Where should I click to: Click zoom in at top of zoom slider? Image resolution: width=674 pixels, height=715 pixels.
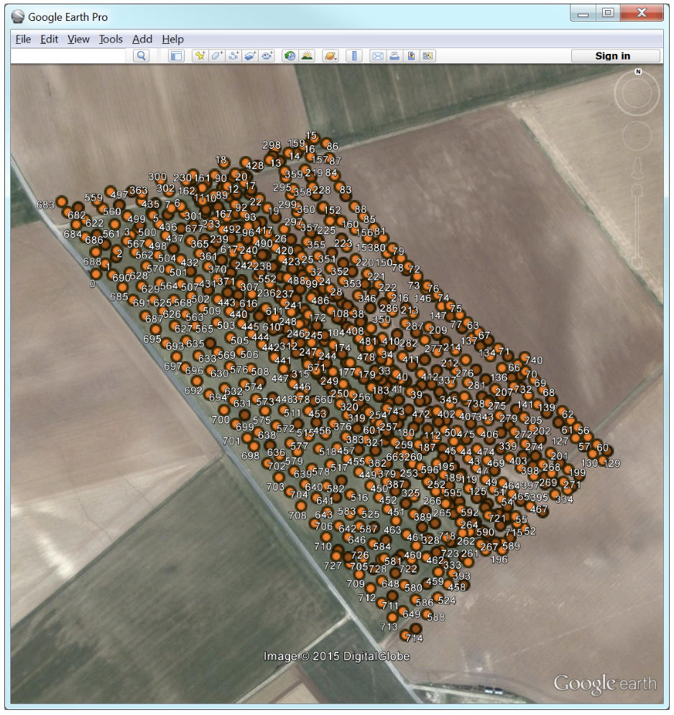pyautogui.click(x=637, y=190)
